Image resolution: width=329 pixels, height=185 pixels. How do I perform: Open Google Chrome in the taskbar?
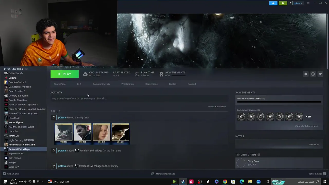tap(225, 182)
